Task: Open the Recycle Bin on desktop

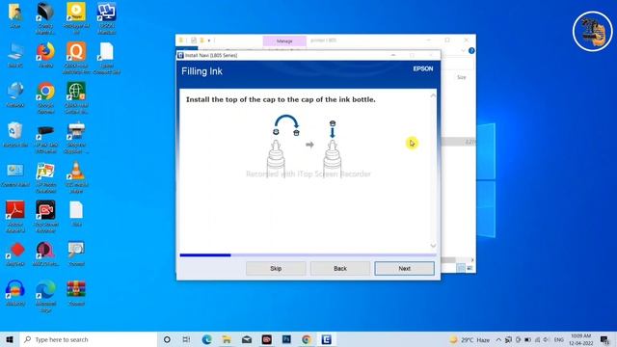Action: tap(15, 135)
